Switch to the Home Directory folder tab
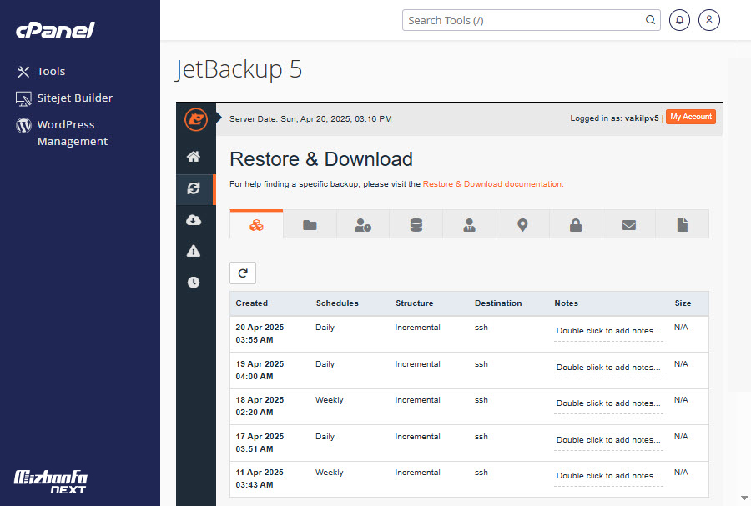The image size is (751, 506). coord(310,224)
